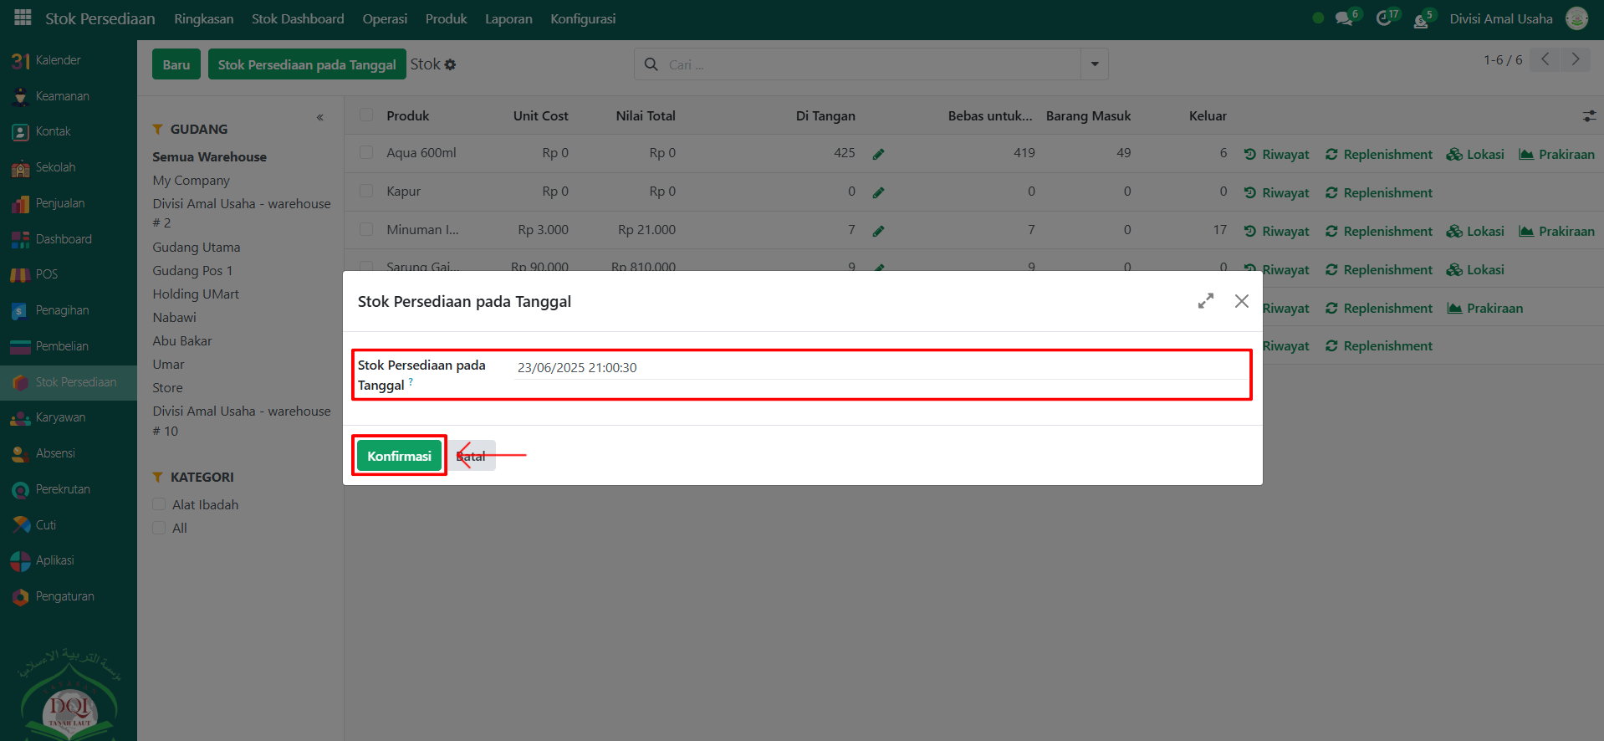Tick the All category checkbox

[159, 528]
